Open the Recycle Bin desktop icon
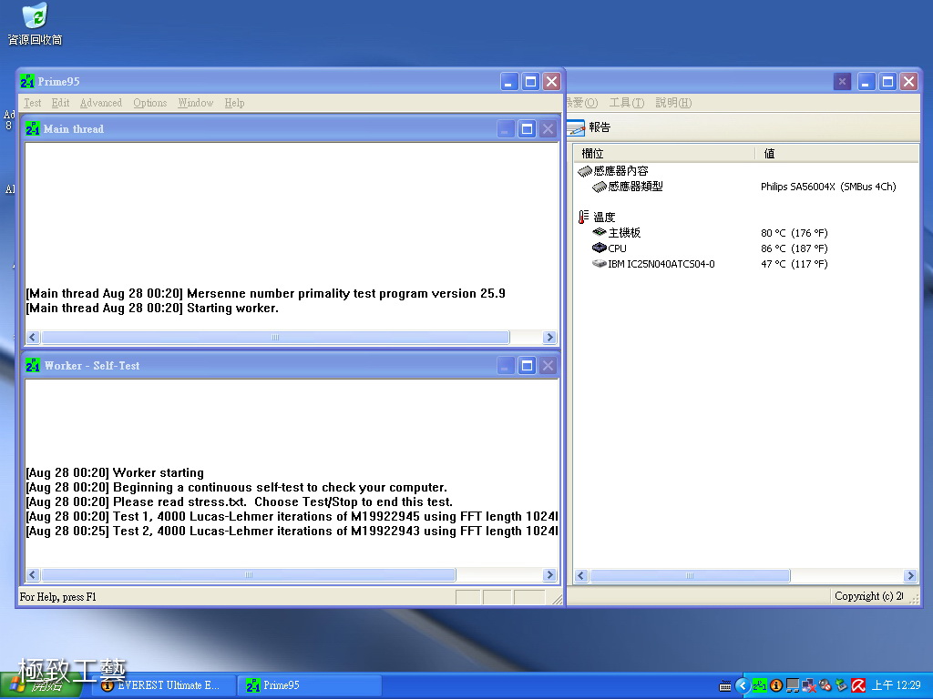The width and height of the screenshot is (933, 699). coord(35,24)
